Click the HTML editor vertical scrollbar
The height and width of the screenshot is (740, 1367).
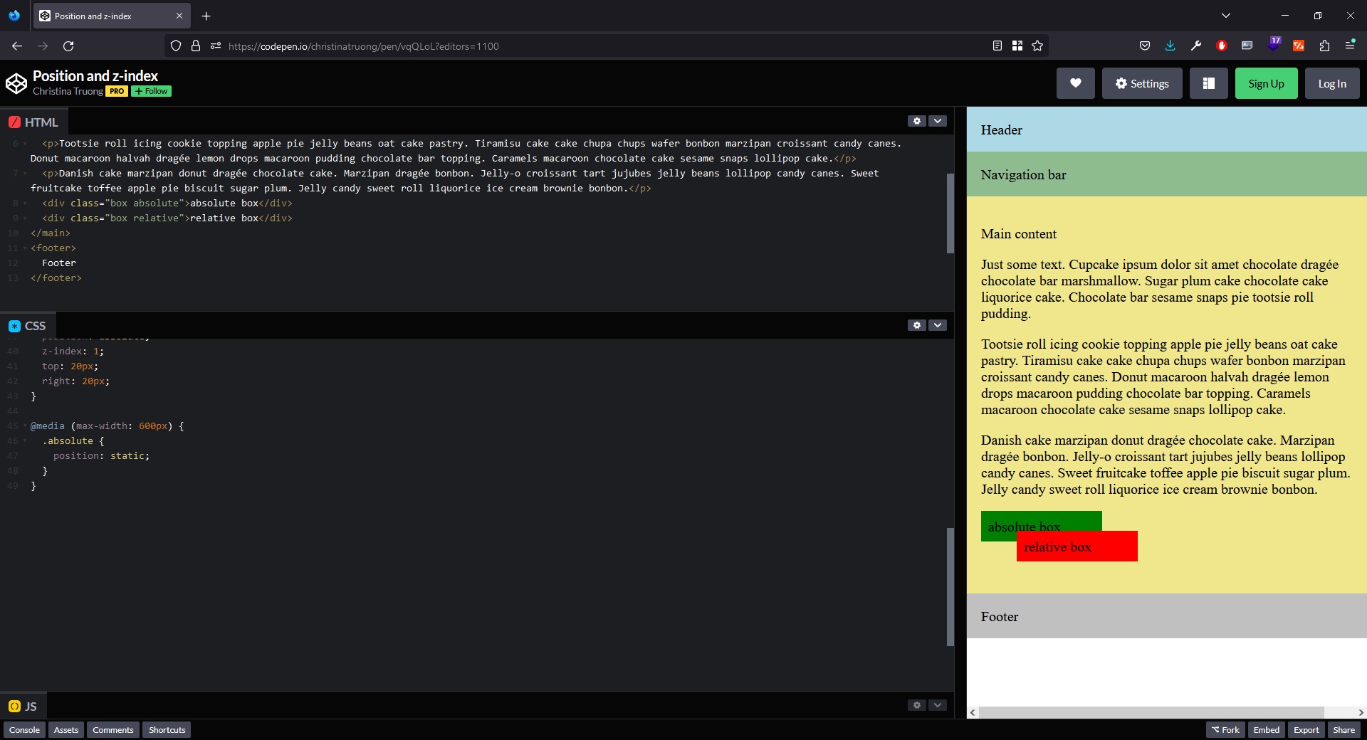coord(950,213)
